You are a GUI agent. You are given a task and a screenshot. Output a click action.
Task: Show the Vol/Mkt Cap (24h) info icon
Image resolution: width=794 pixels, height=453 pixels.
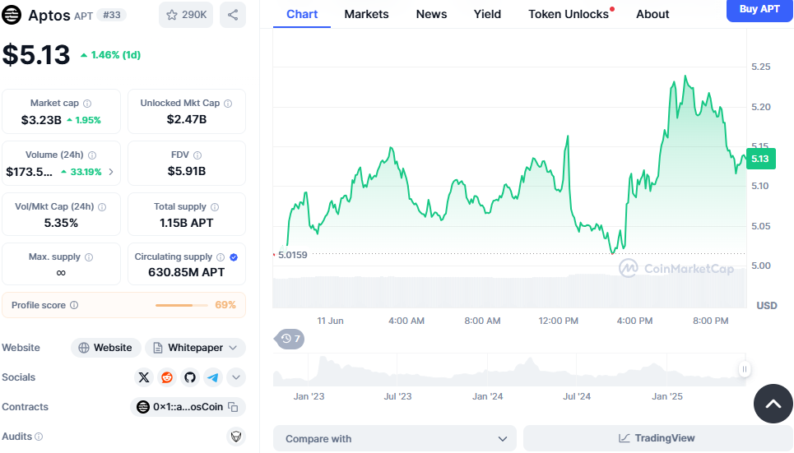pyautogui.click(x=102, y=207)
